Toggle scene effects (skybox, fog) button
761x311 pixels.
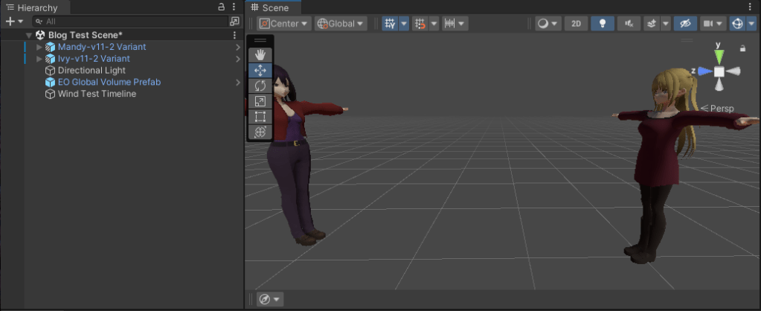[x=652, y=23]
